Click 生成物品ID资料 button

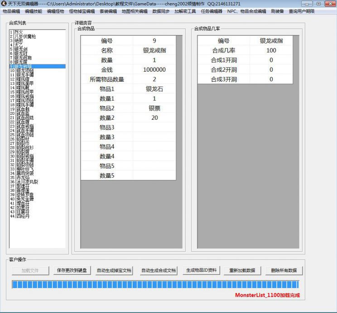(x=201, y=270)
